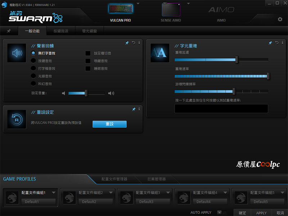This screenshot has height=216, width=288.
Task: Pin the 重設設定 panel
Action: point(134,109)
